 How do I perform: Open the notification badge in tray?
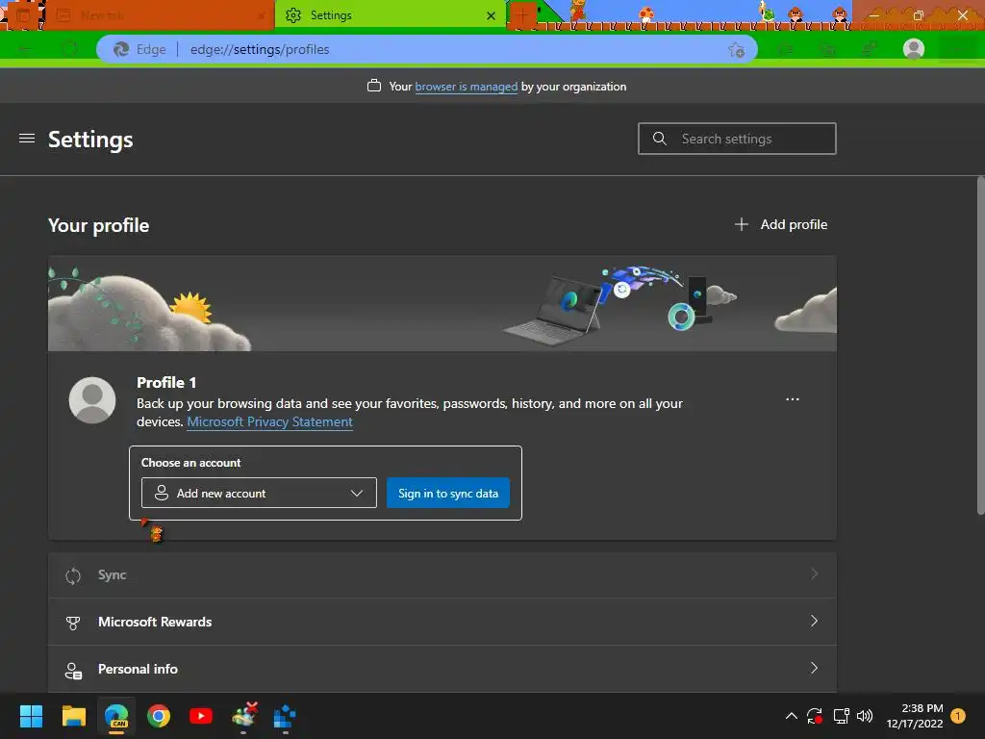pyautogui.click(x=958, y=715)
